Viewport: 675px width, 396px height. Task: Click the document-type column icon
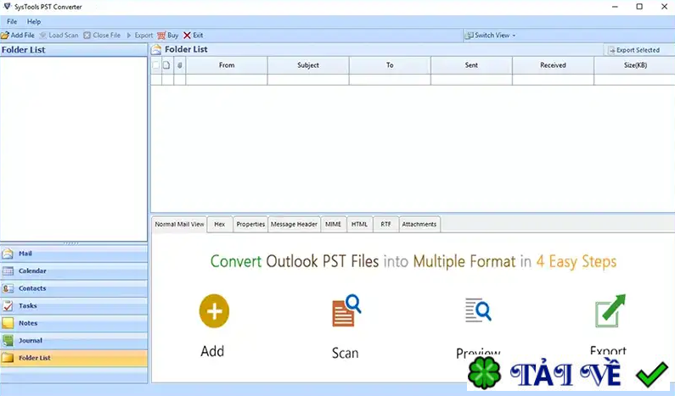click(166, 65)
